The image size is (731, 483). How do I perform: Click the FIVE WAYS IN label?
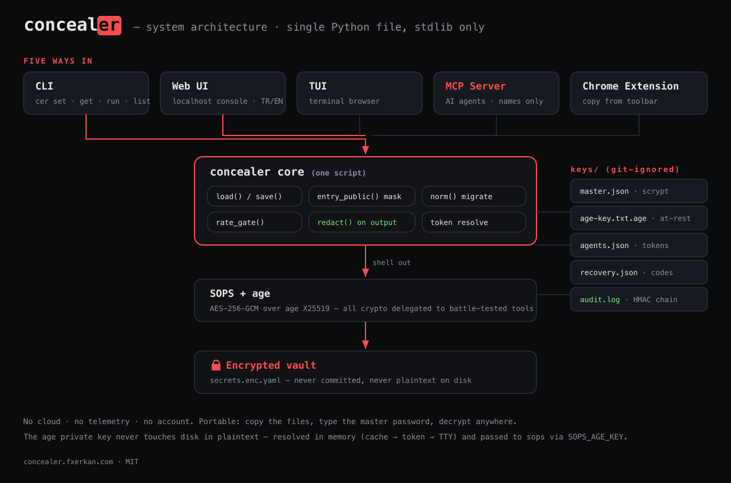point(58,61)
